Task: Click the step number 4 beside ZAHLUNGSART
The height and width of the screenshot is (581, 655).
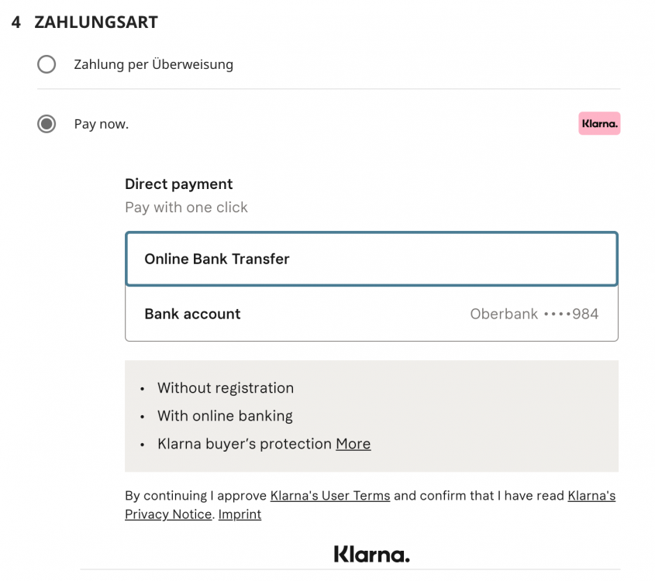Action: coord(16,22)
